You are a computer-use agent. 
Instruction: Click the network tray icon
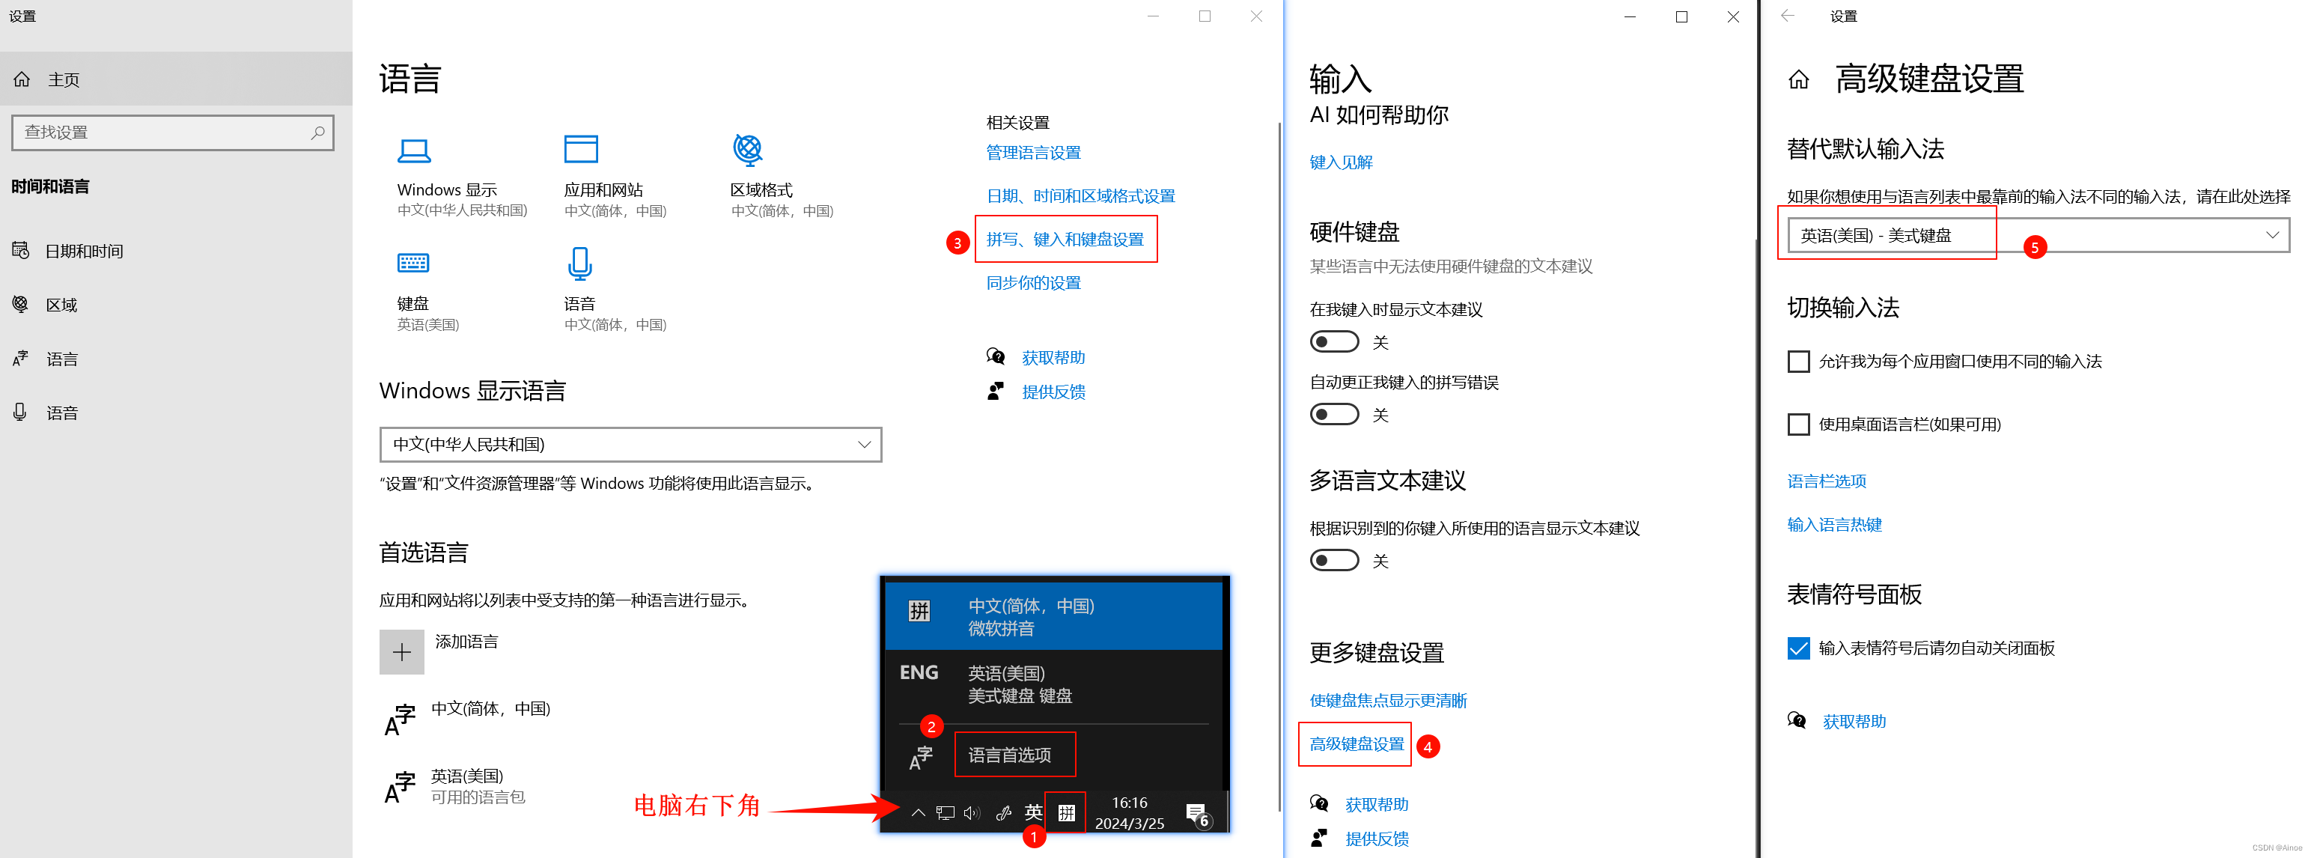945,813
